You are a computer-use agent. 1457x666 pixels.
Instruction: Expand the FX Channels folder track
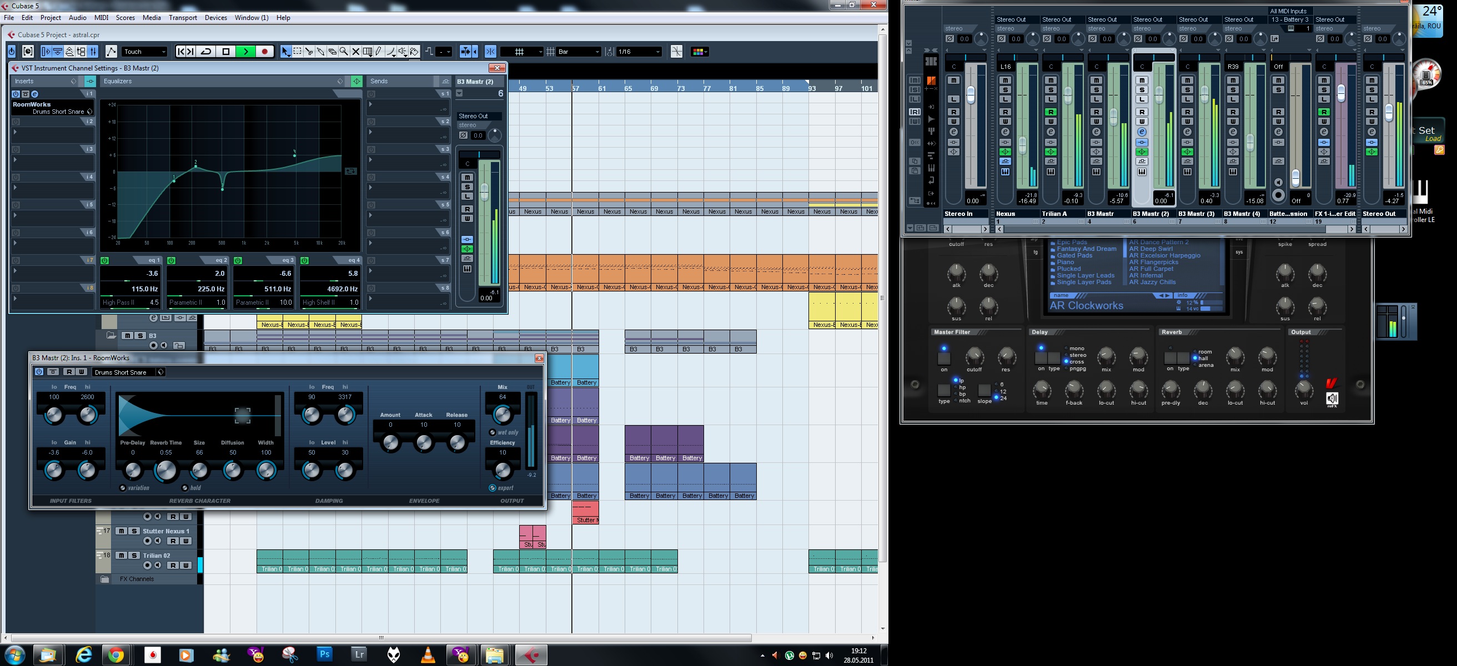(x=104, y=579)
